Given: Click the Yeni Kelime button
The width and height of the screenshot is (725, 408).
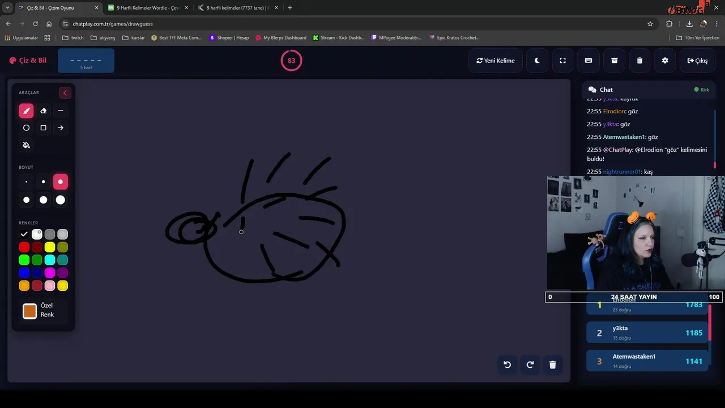Looking at the screenshot, I should point(496,61).
